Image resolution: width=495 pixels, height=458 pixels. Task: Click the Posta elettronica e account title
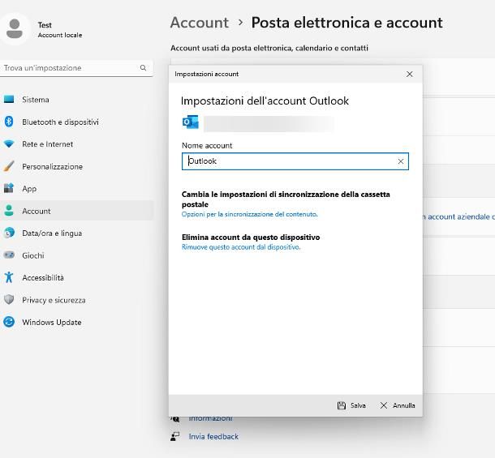pyautogui.click(x=347, y=23)
